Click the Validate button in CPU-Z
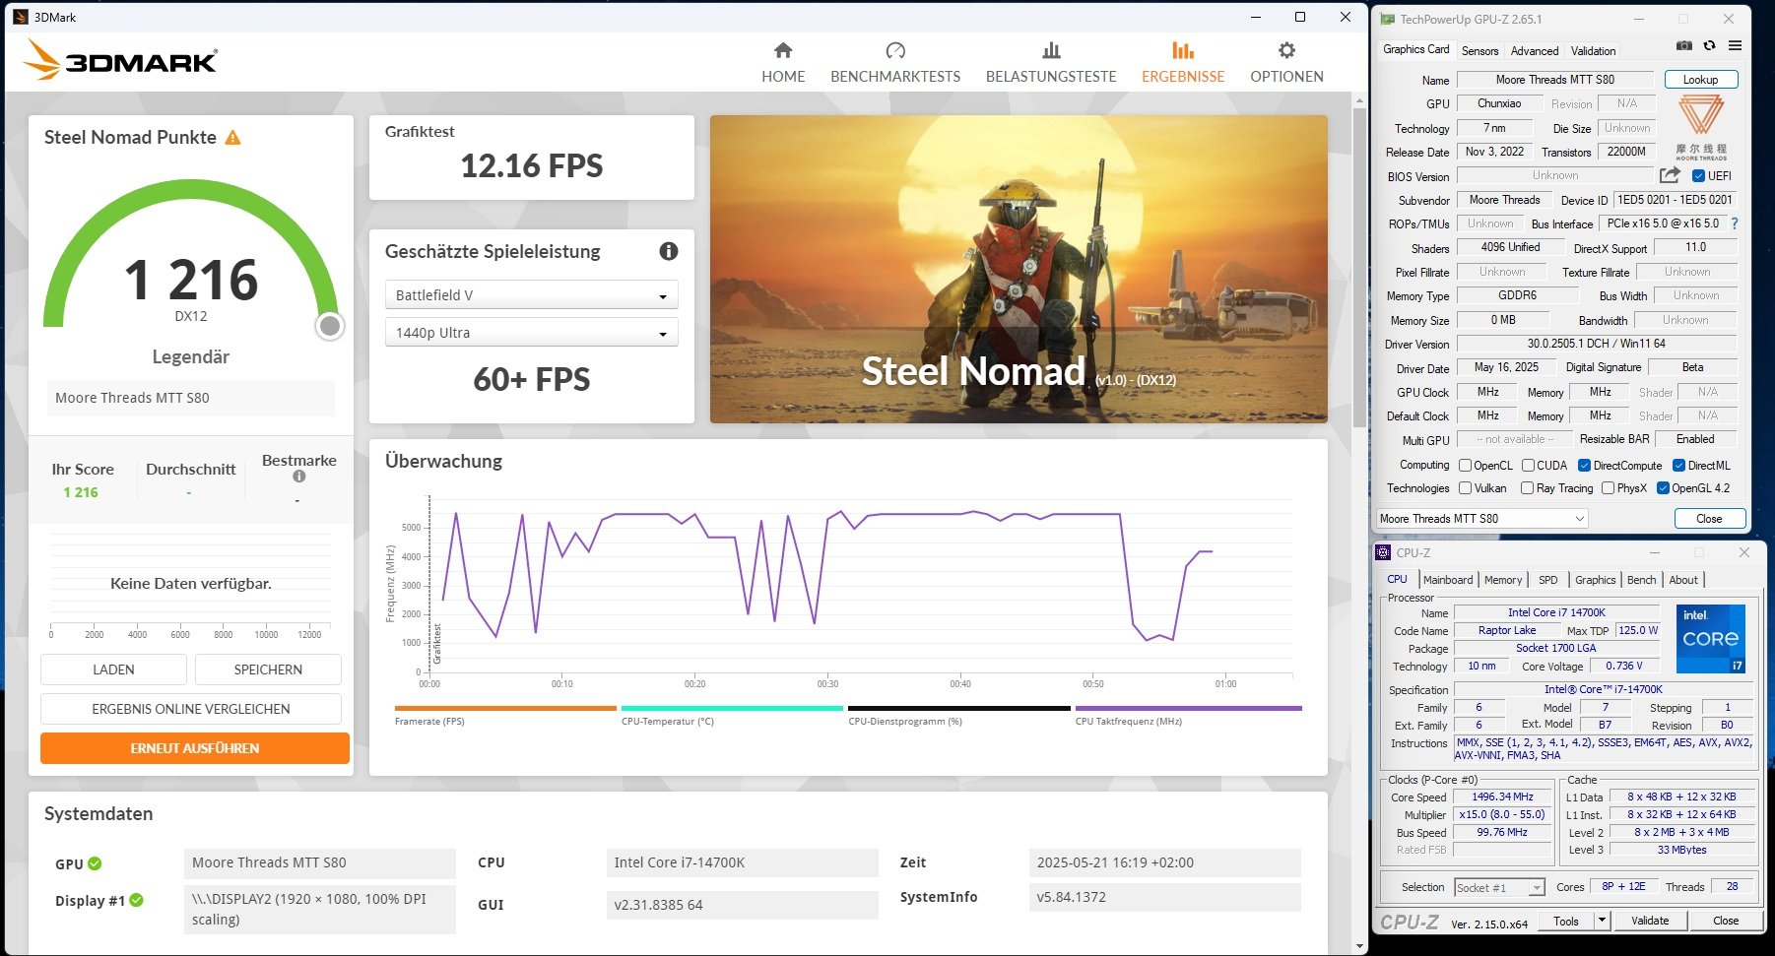This screenshot has width=1775, height=956. [x=1650, y=921]
